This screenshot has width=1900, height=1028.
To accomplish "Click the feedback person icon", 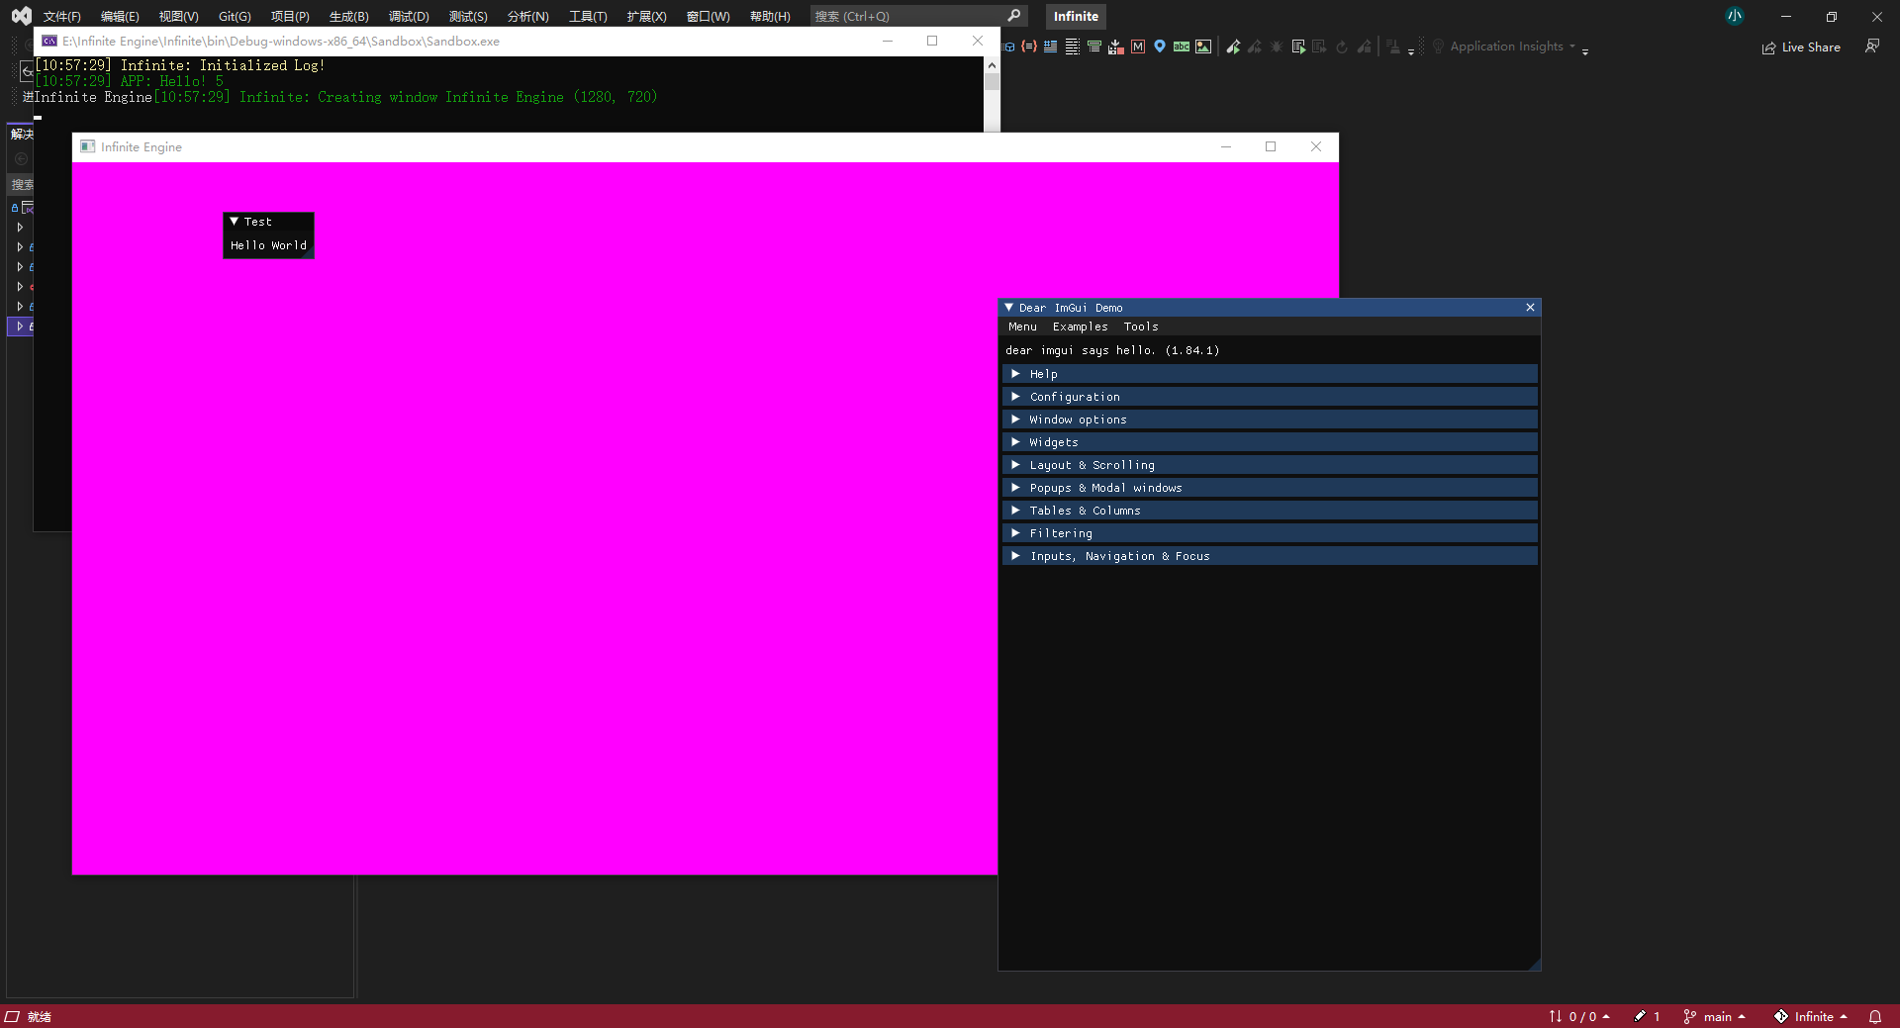I will [1872, 47].
